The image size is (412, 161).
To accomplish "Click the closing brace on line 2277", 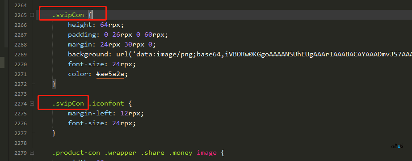I will (54, 133).
